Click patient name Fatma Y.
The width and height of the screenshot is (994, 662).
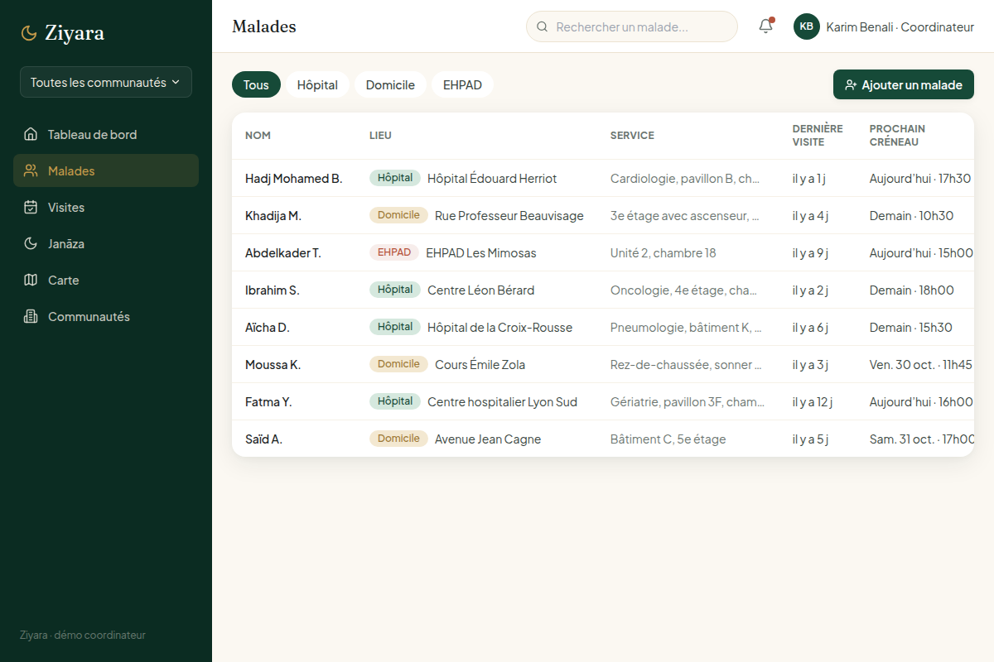pyautogui.click(x=268, y=401)
